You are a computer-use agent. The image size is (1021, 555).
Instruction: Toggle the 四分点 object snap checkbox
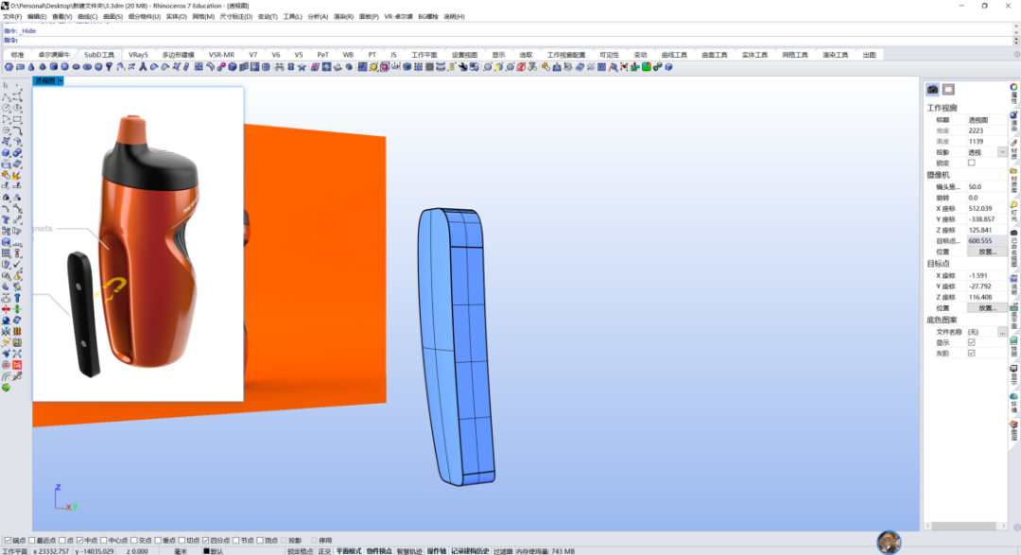click(x=206, y=540)
